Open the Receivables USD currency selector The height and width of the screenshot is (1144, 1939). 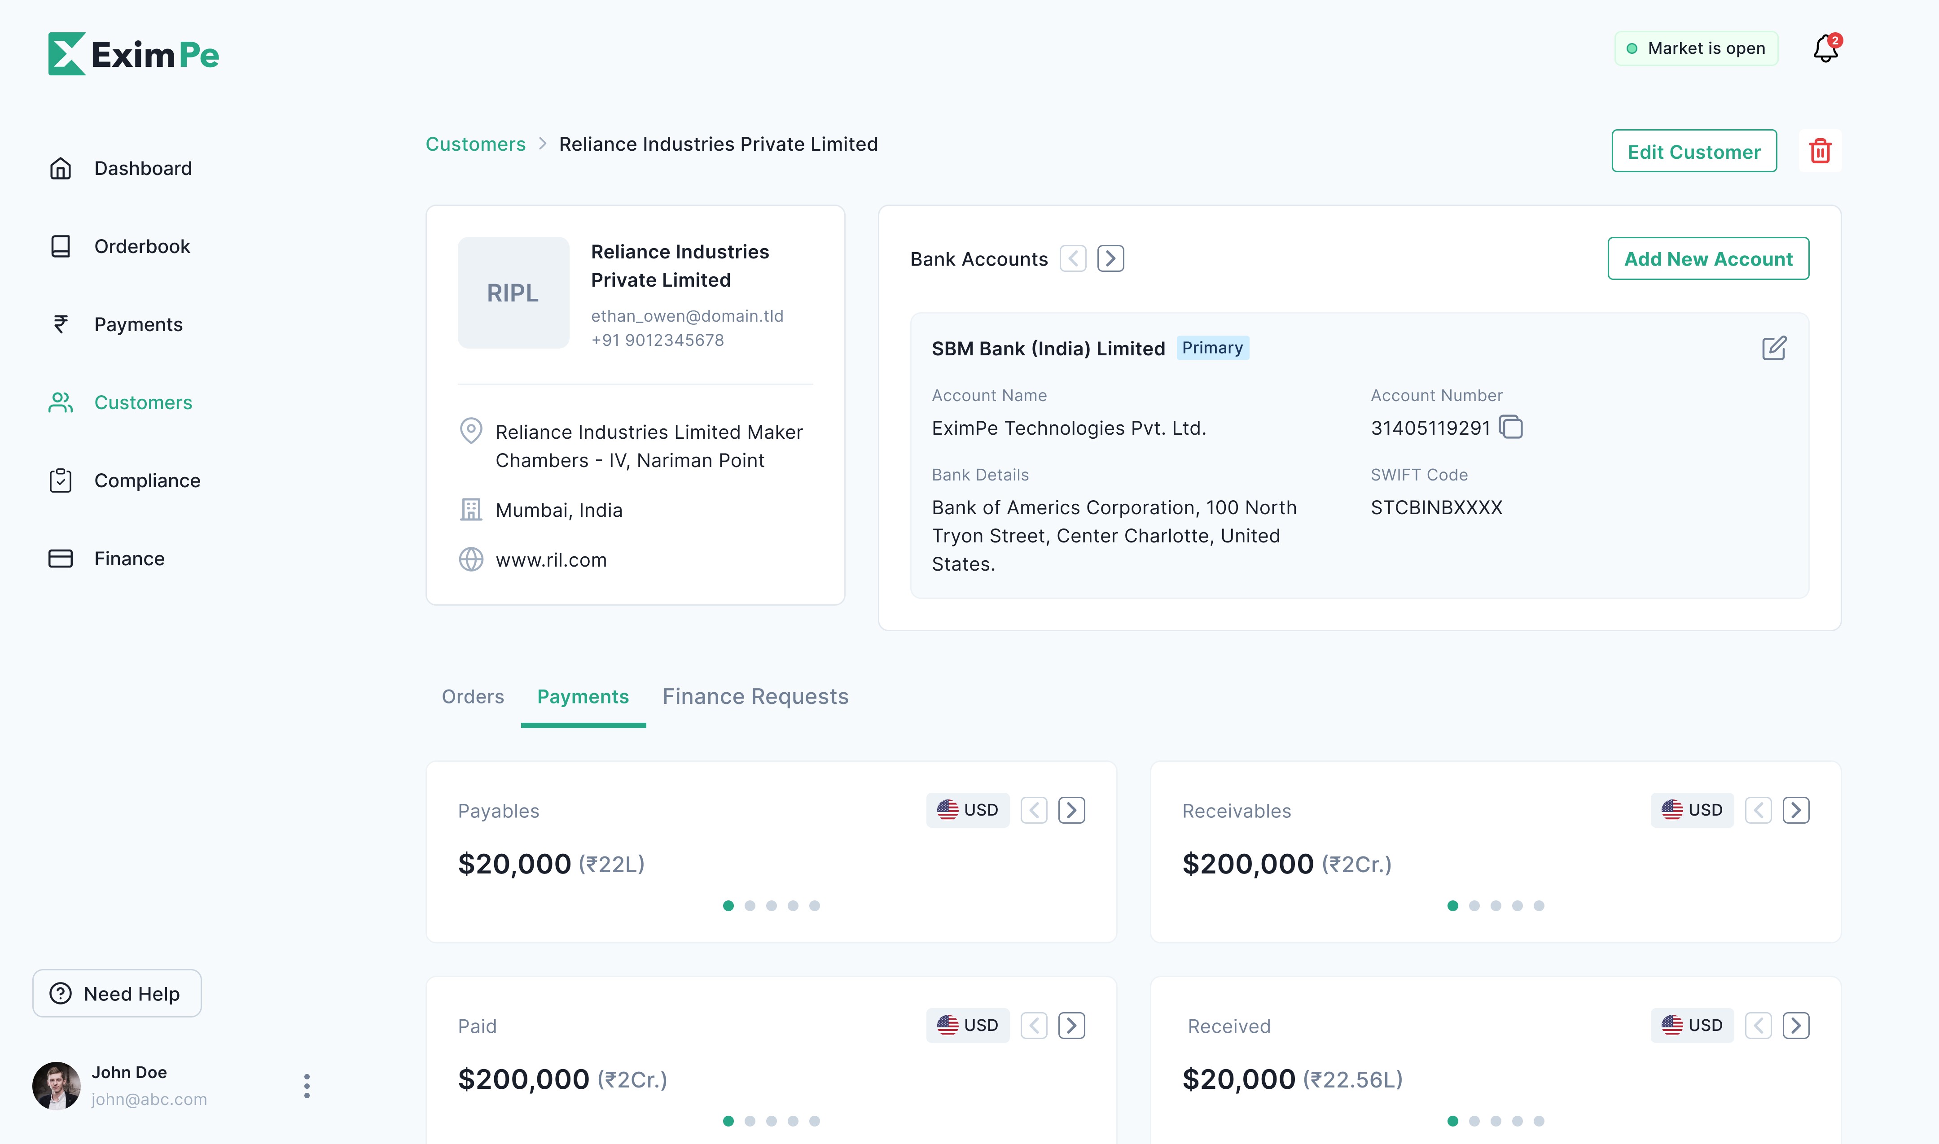click(x=1691, y=809)
